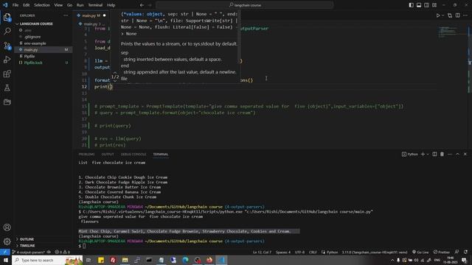Screen dimensions: 472x265
Task: Click the Prettier status item
Action: [441, 252]
